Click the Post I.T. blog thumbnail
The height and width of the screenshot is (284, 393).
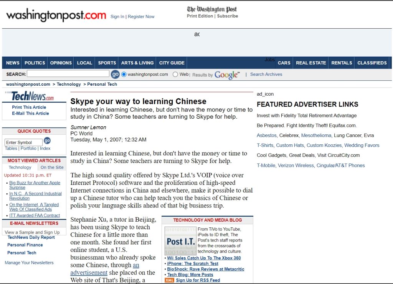coord(180,241)
